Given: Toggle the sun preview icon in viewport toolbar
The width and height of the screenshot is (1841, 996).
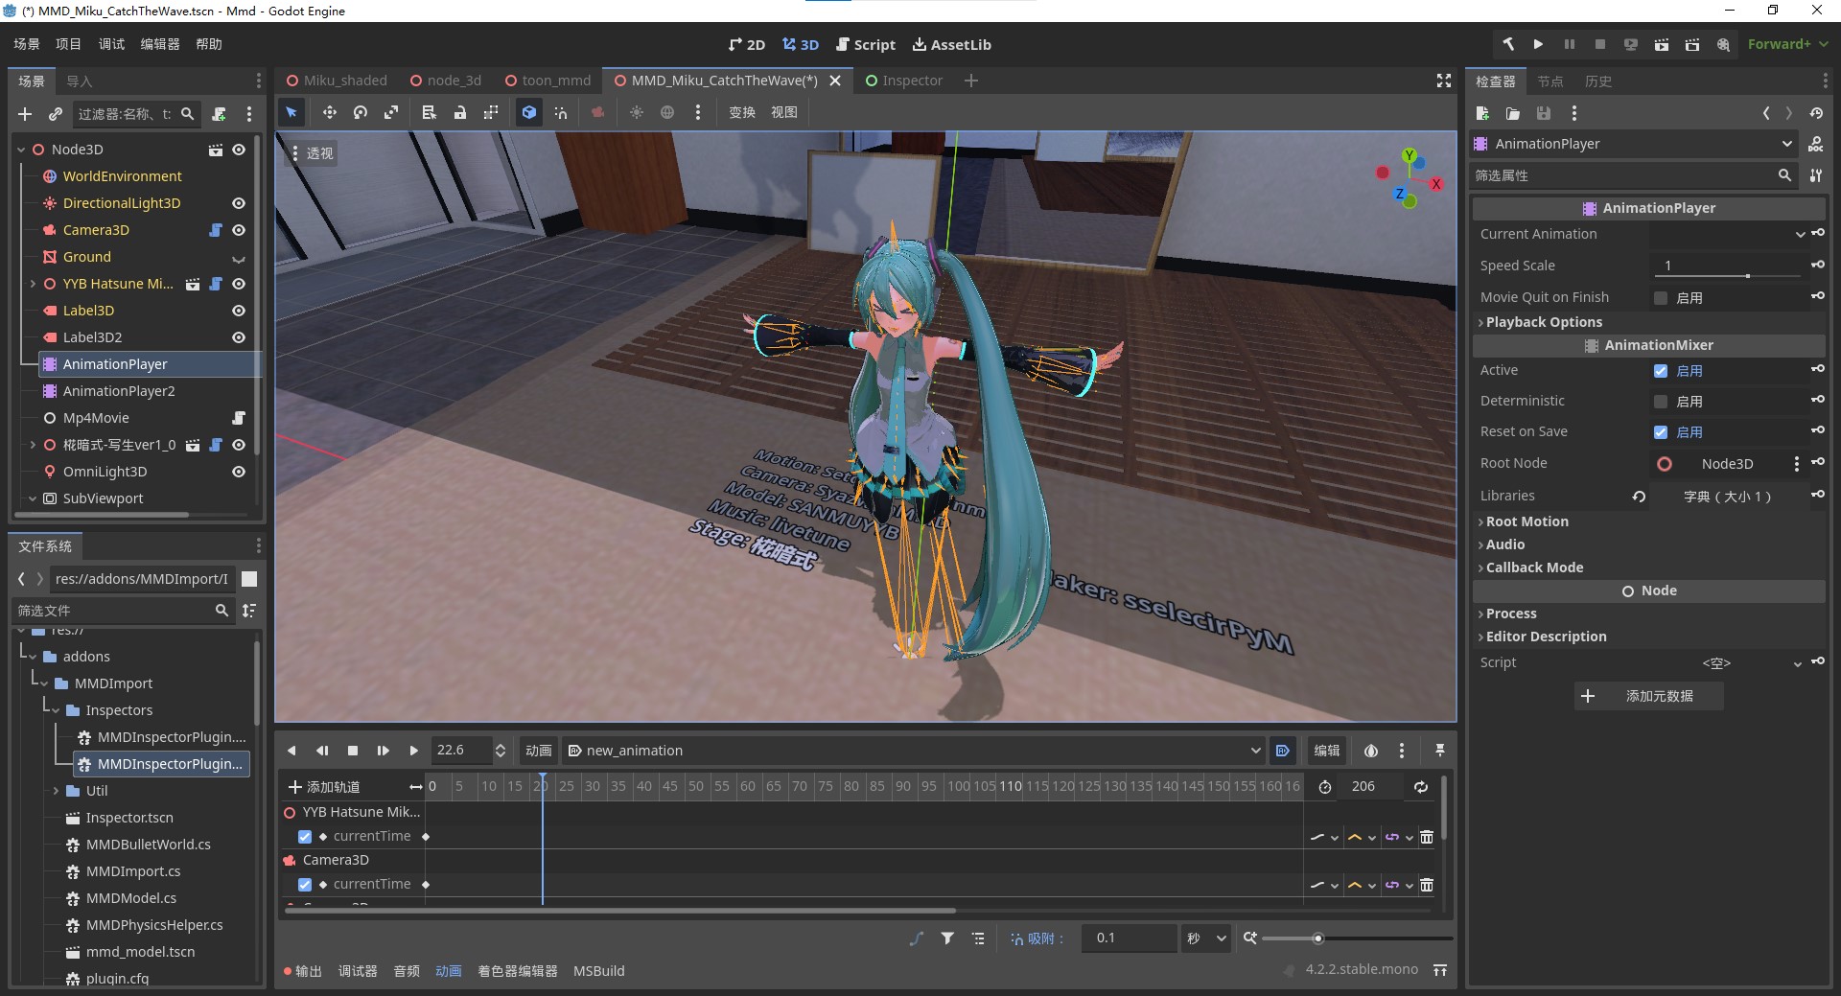Looking at the screenshot, I should 636,112.
